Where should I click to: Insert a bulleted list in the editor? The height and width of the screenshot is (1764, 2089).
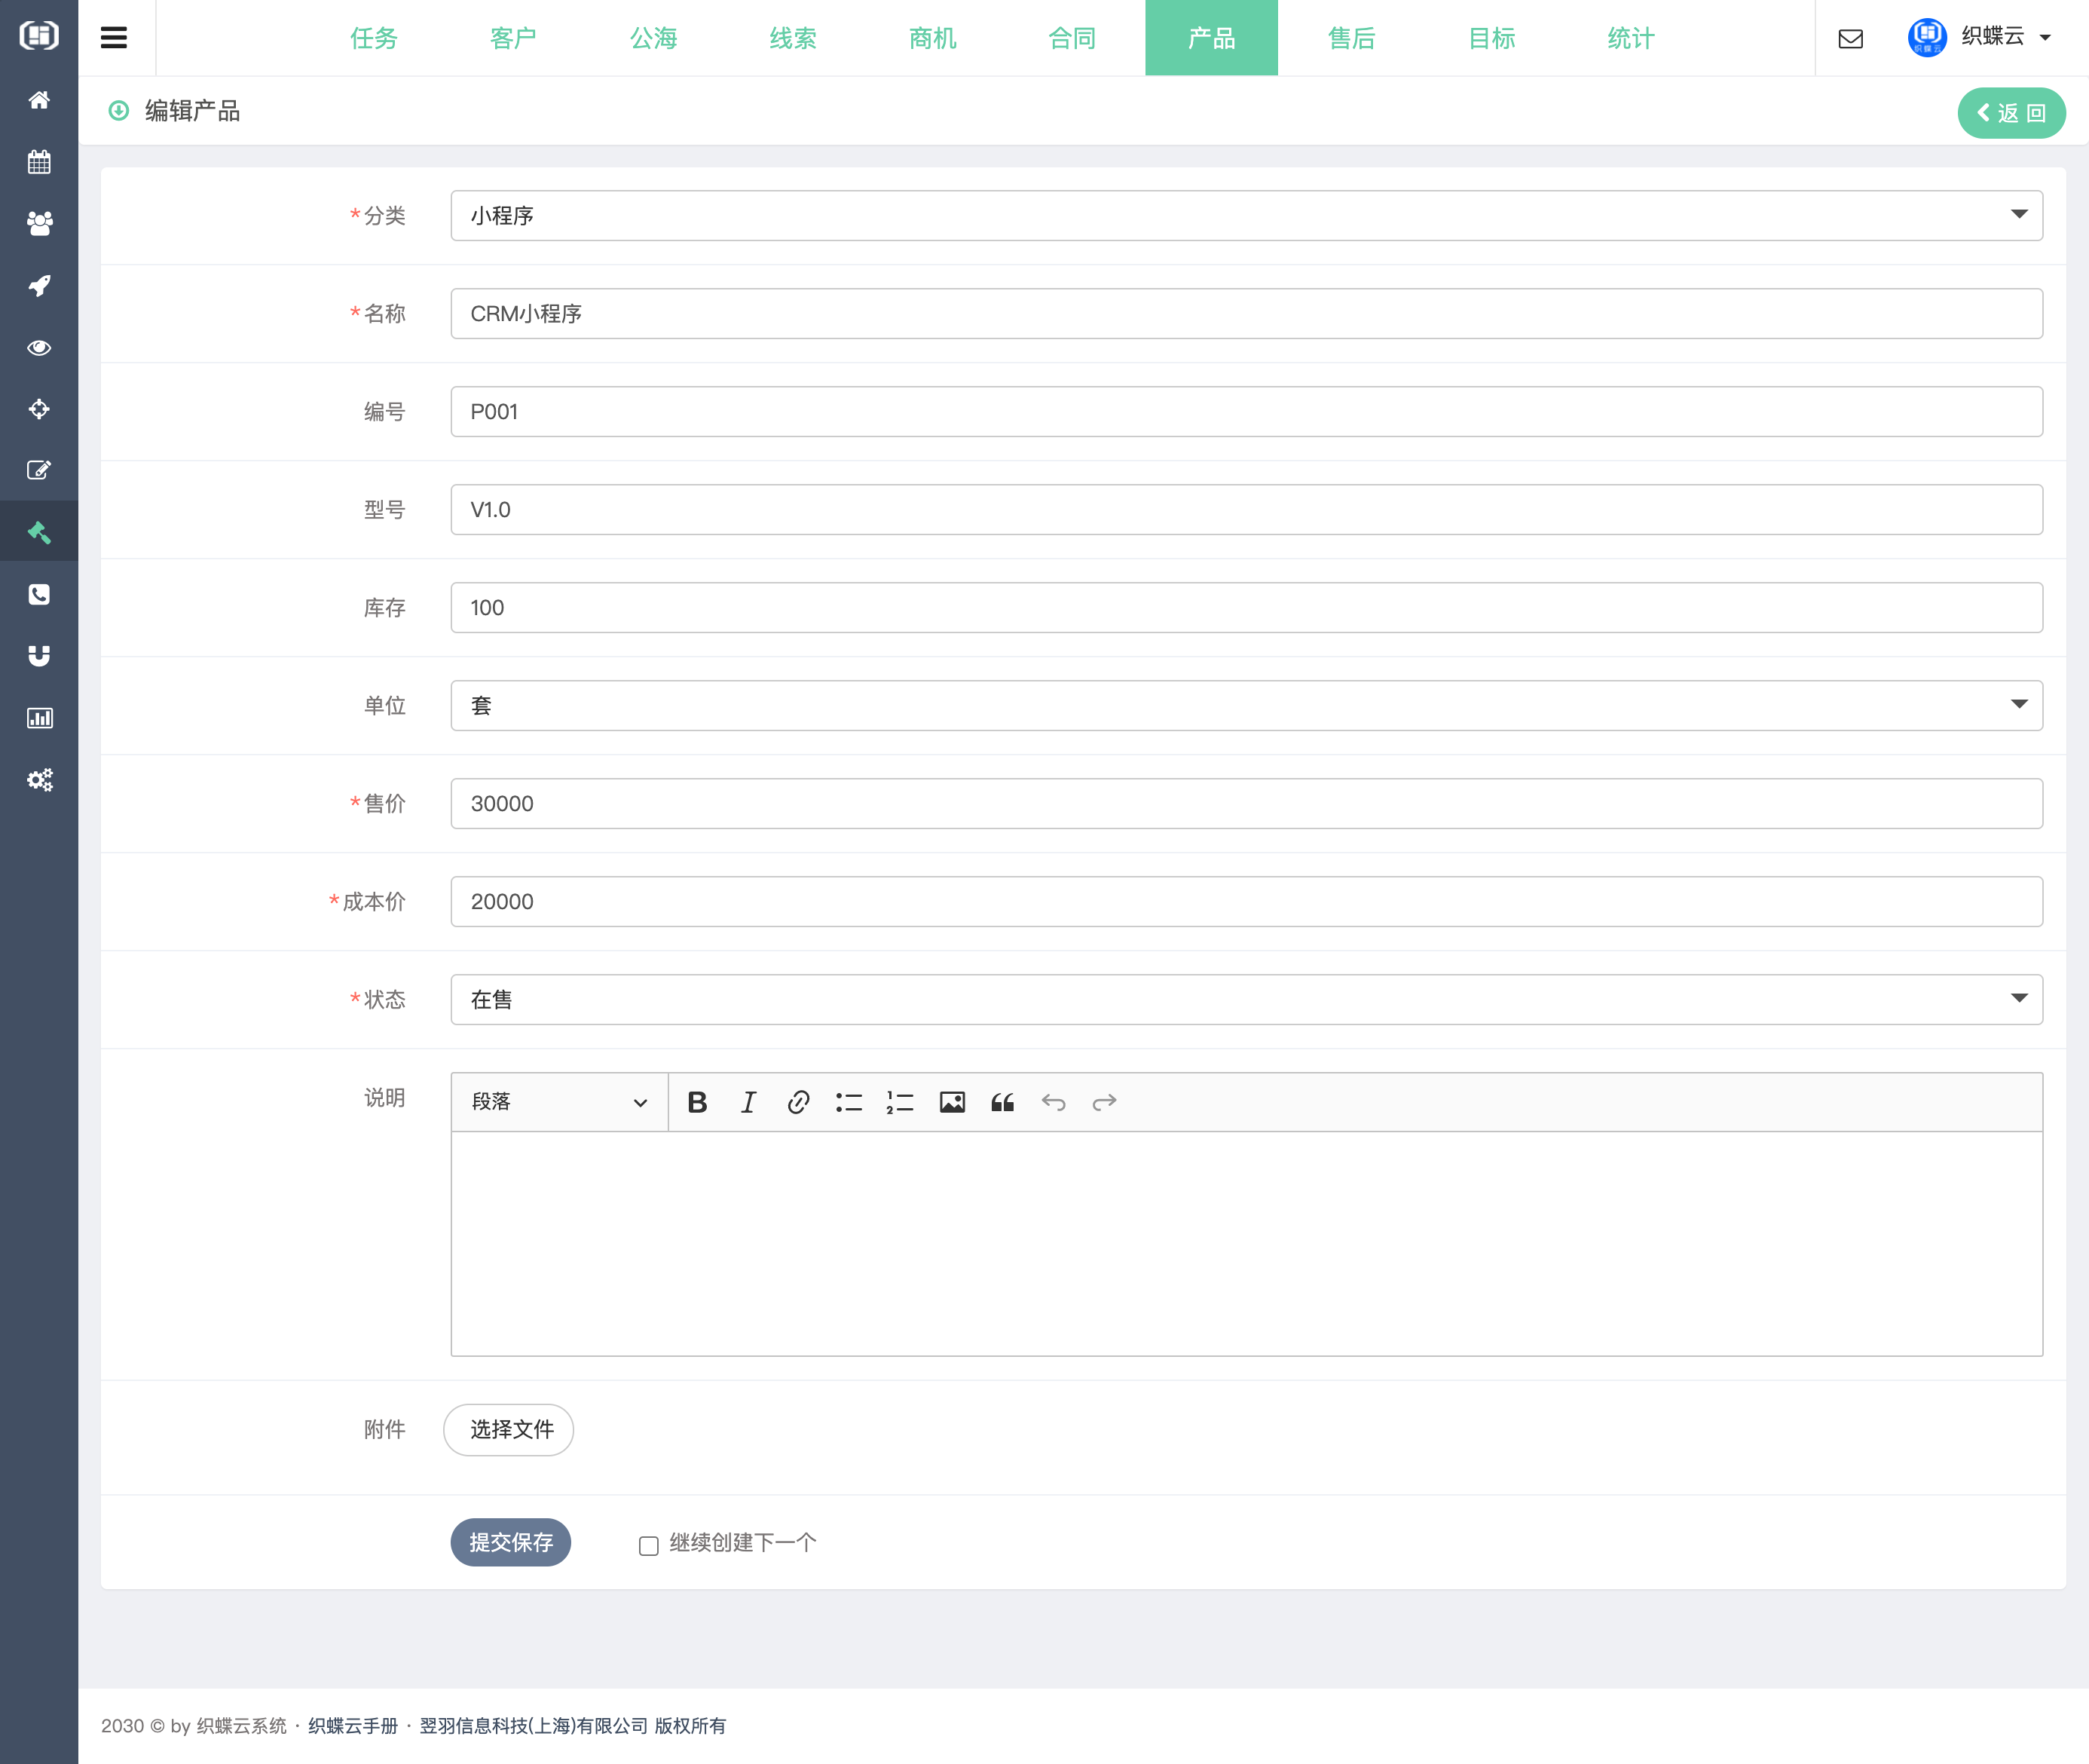[x=849, y=1101]
